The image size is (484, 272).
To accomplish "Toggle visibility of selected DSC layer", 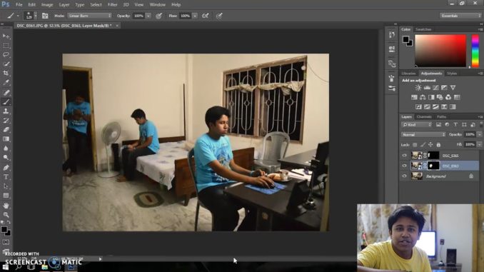I will pyautogui.click(x=404, y=166).
